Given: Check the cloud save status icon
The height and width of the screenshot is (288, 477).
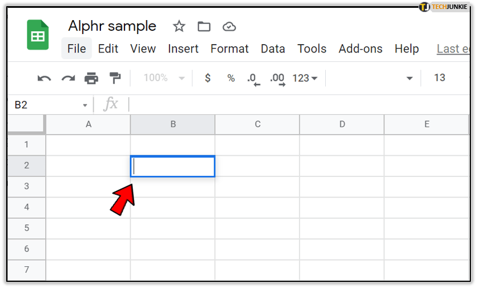Looking at the screenshot, I should [229, 26].
